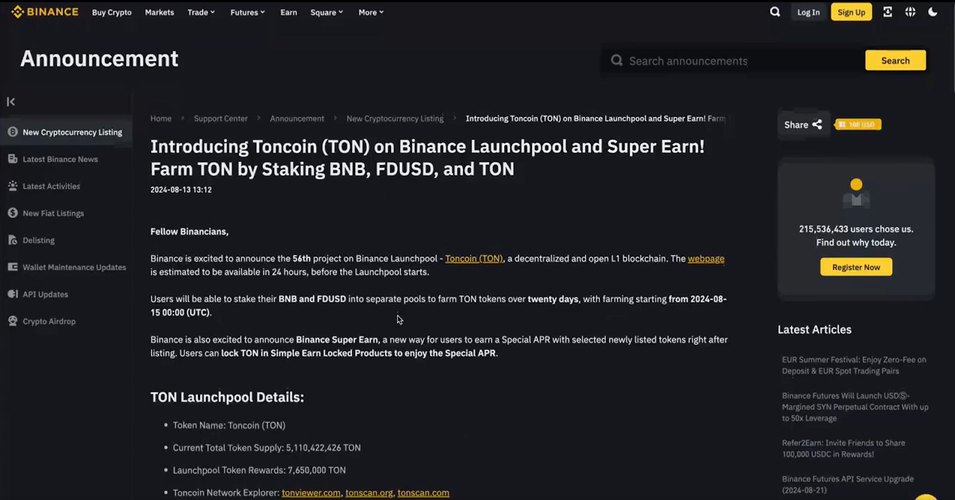This screenshot has height=500, width=955.
Task: Click the QR download app icon
Action: pos(888,12)
